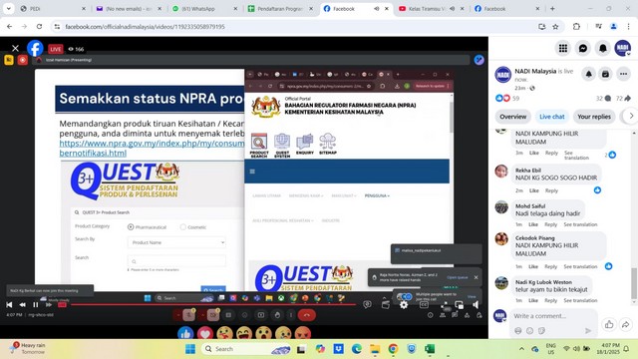Send the comment with arrow icon

(x=588, y=330)
